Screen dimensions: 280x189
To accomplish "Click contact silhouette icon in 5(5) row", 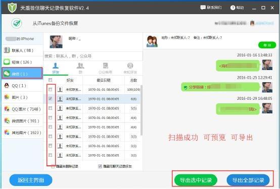I will (60, 108).
